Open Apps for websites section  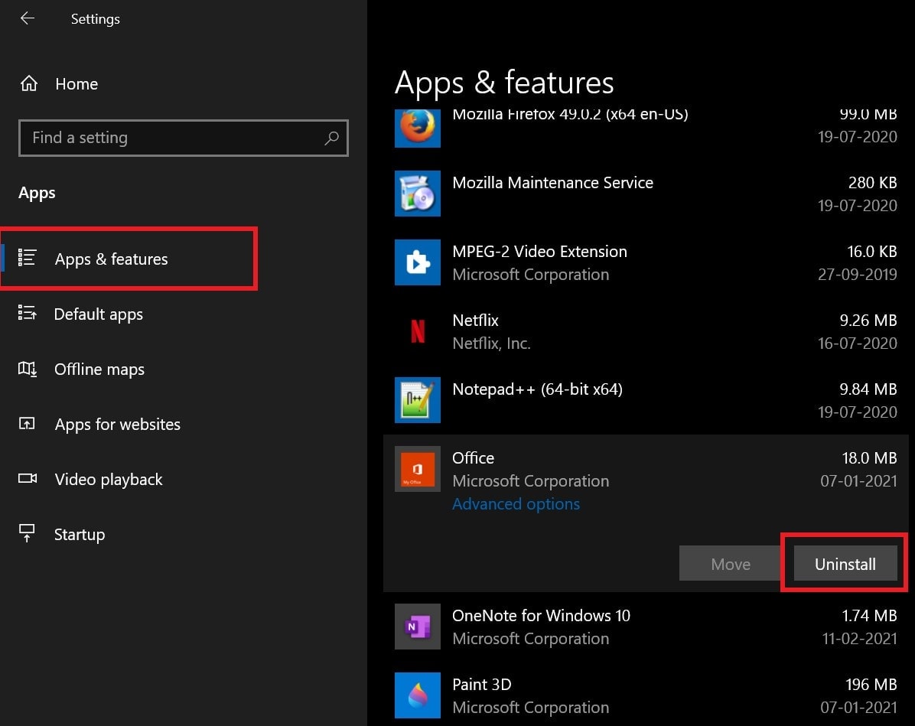click(117, 425)
